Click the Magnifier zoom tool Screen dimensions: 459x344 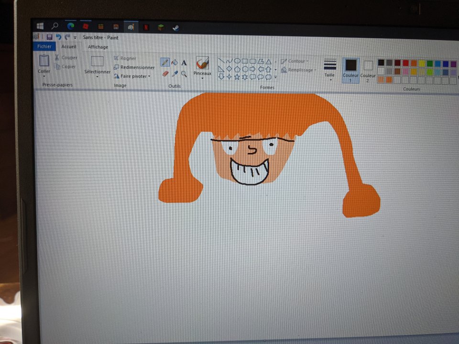click(184, 74)
